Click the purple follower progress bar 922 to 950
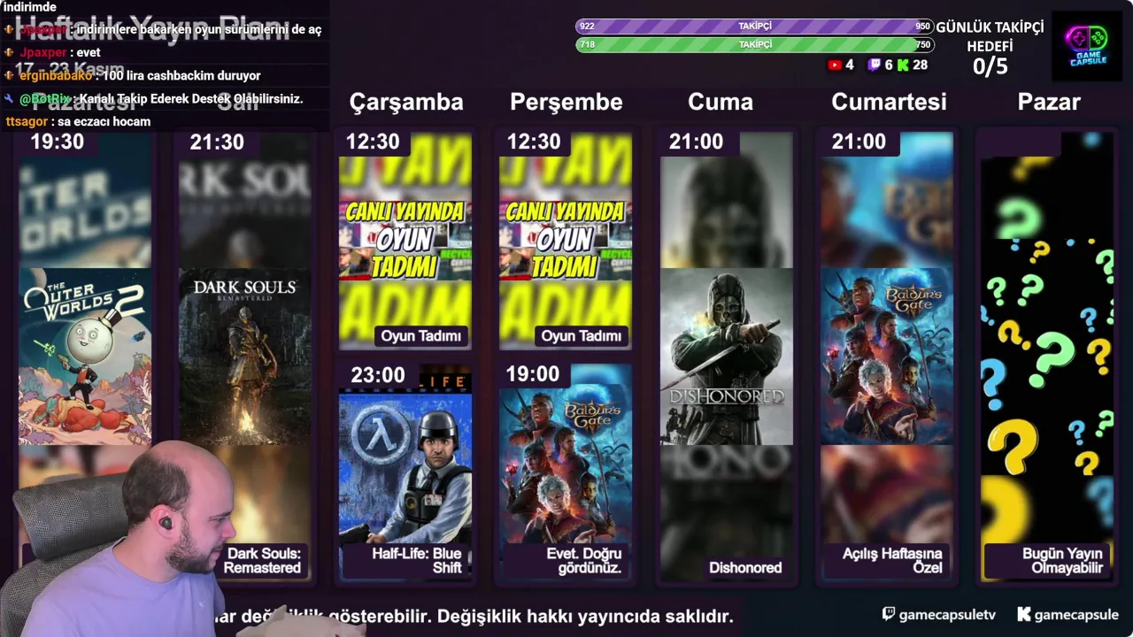1133x637 pixels. coord(754,27)
